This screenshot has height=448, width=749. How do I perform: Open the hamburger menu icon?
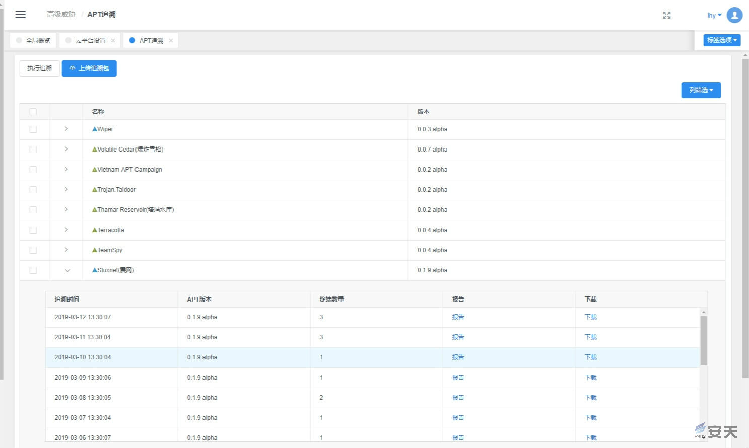pos(21,15)
